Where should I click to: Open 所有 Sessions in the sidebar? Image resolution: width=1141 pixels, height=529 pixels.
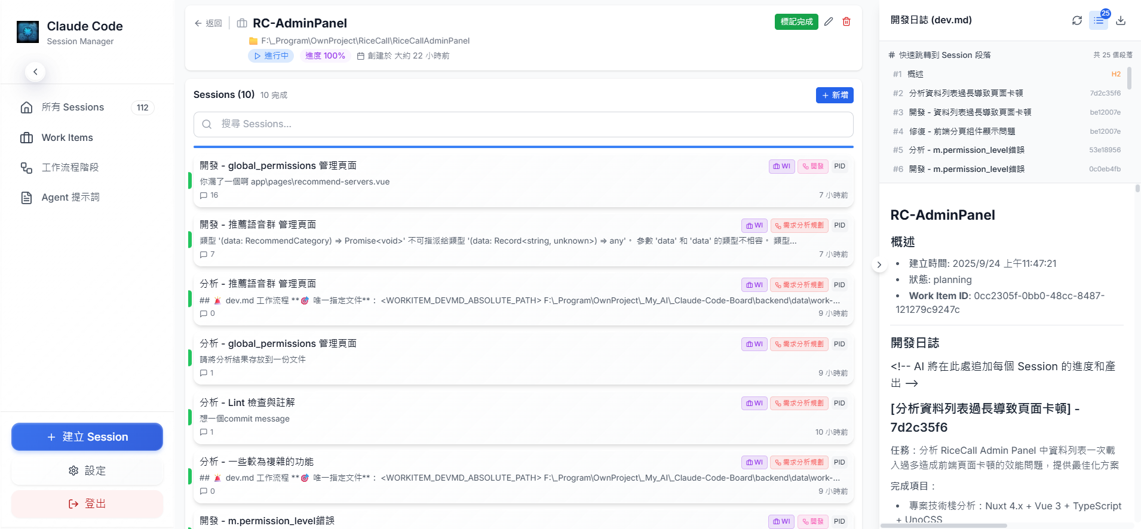(87, 107)
